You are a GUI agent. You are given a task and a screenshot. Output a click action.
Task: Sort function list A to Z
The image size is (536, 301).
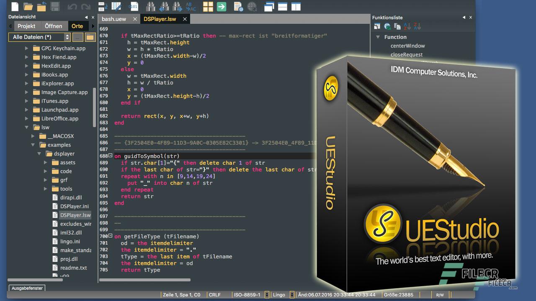[407, 26]
